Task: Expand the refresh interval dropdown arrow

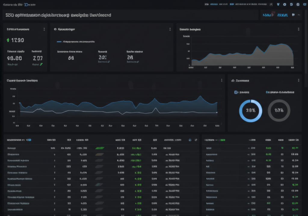Action: [300, 14]
